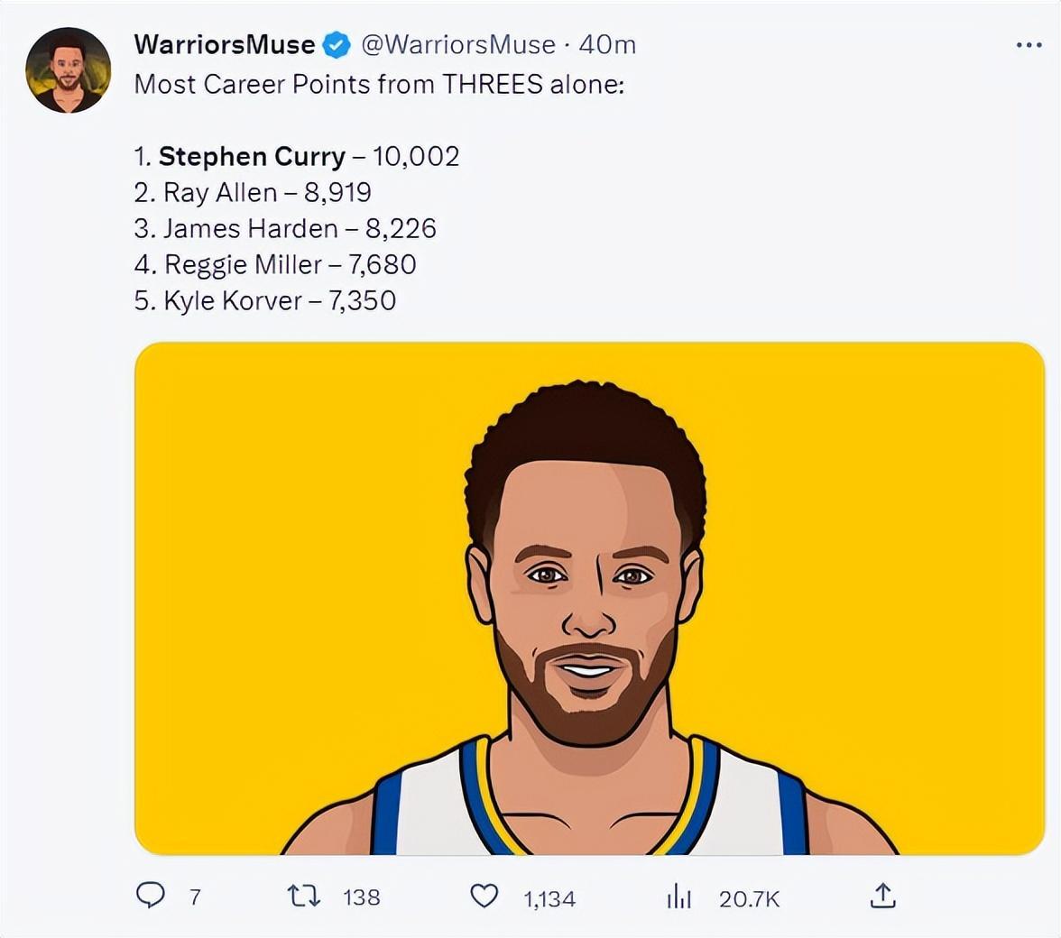Open the WarriorsMuse profile avatar
This screenshot has height=938, width=1061.
coord(69,70)
